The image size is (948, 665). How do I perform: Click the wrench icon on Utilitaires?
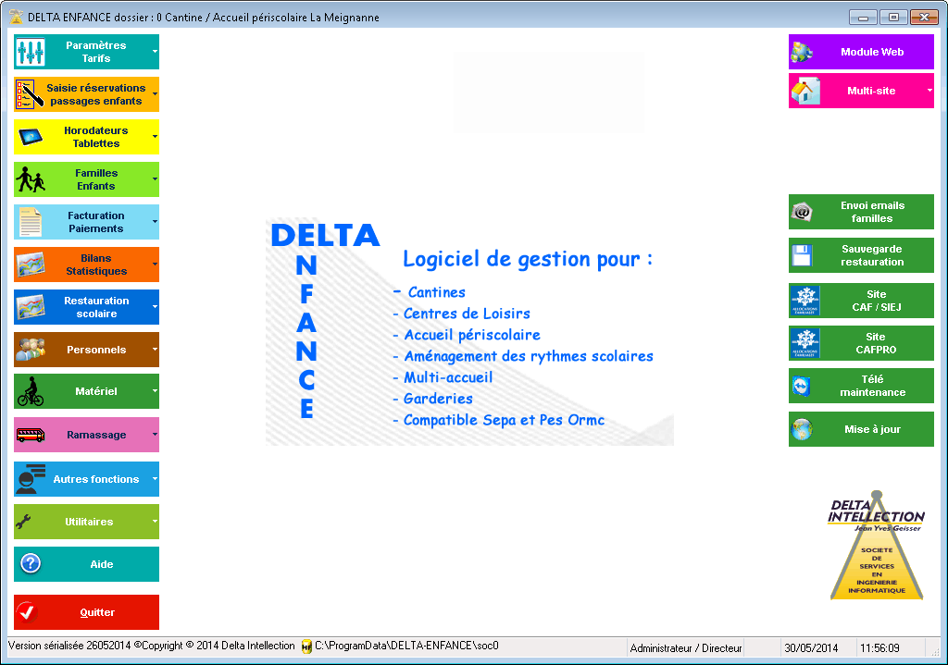tap(28, 522)
